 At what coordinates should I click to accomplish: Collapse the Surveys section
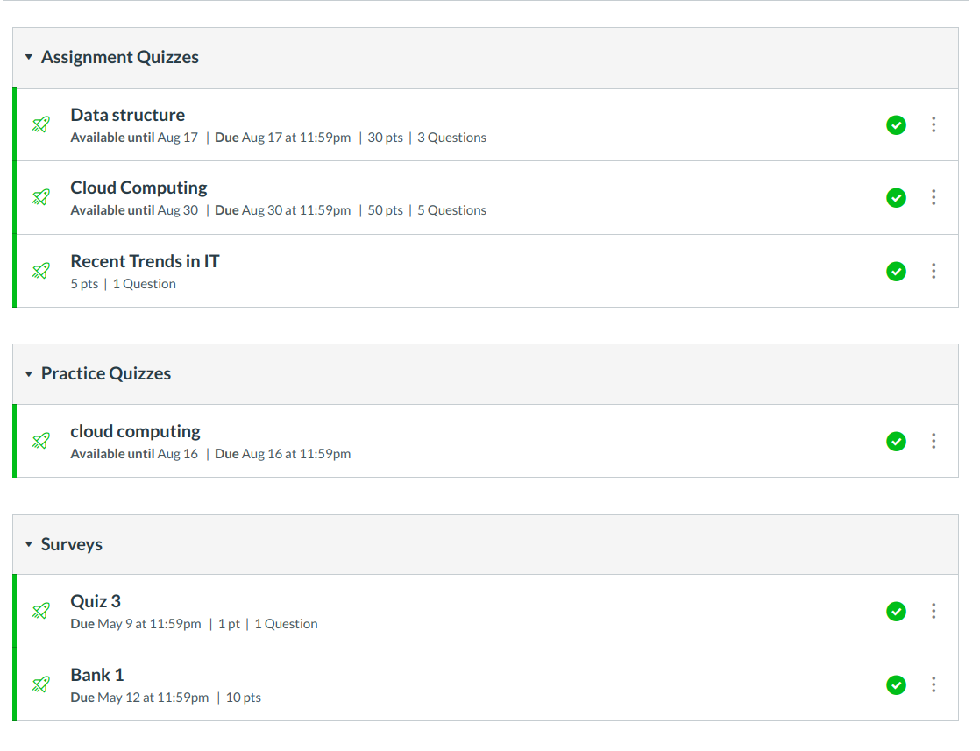point(29,545)
